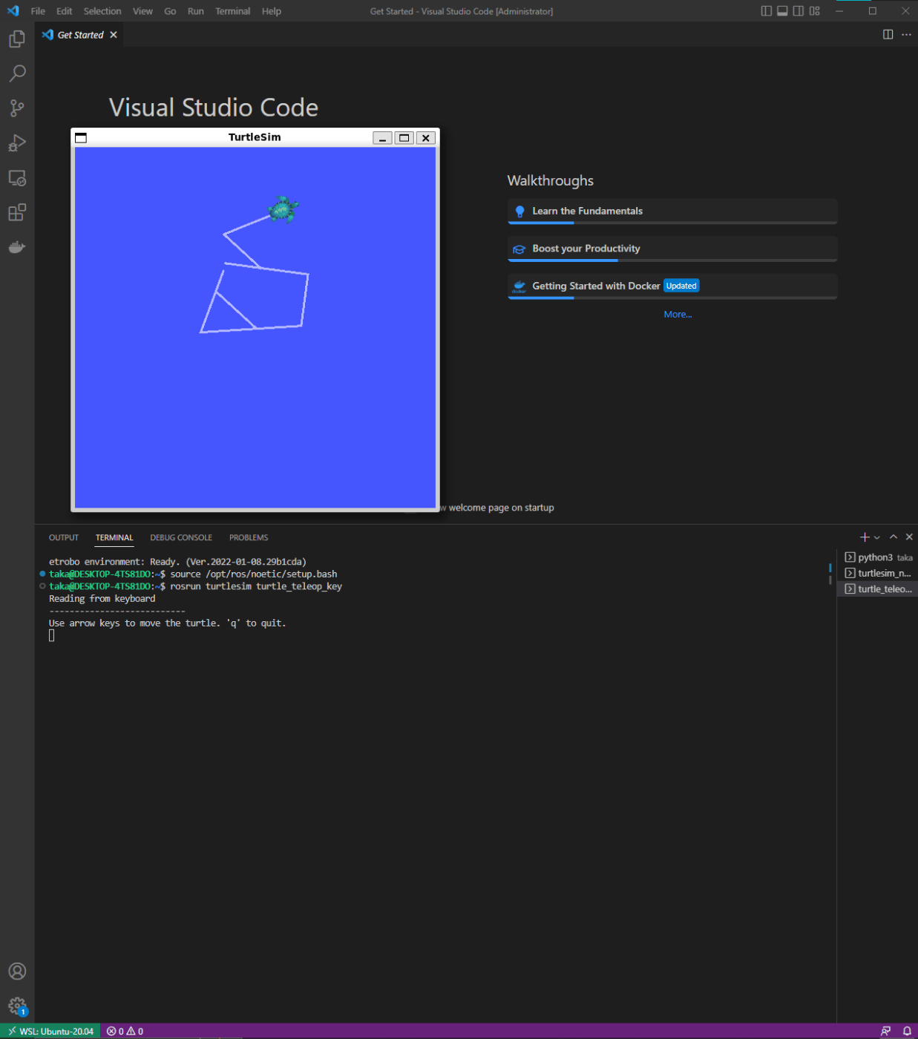Open the View menu
Viewport: 918px width, 1039px height.
(142, 11)
